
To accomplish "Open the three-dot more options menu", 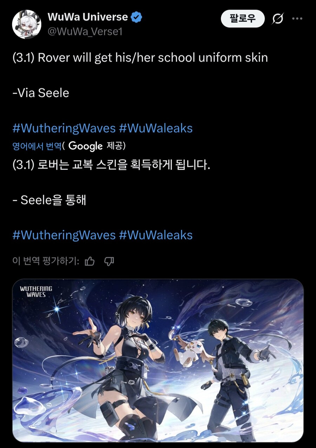I will coord(297,19).
